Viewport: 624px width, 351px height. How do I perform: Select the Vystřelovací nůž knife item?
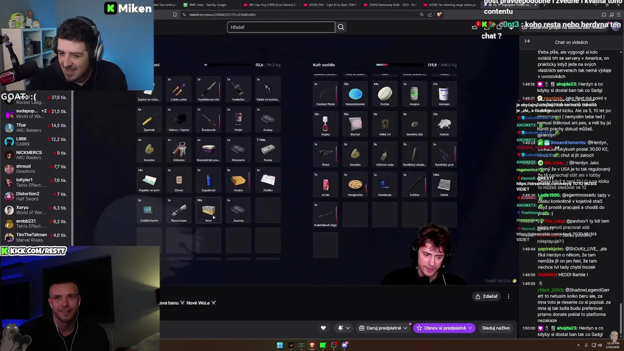click(209, 89)
